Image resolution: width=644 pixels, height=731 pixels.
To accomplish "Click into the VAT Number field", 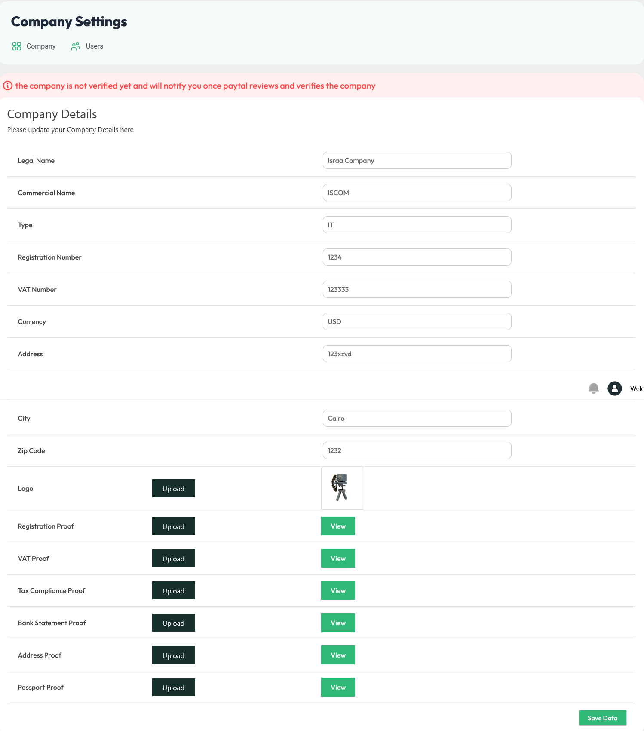I will (417, 289).
